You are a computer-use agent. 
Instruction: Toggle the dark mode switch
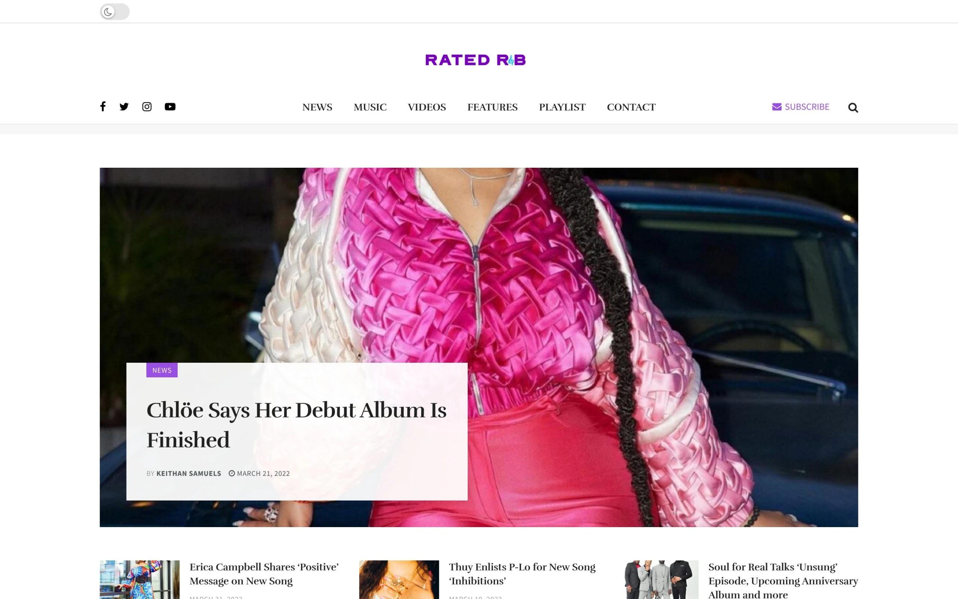pos(115,12)
